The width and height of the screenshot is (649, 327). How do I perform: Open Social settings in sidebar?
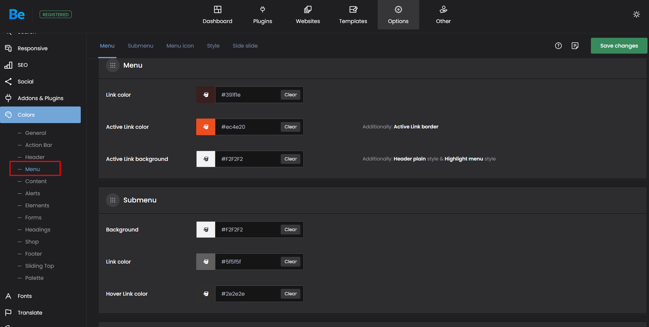pyautogui.click(x=40, y=82)
